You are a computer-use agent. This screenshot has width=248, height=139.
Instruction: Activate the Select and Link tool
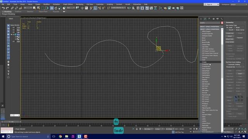point(12,8)
